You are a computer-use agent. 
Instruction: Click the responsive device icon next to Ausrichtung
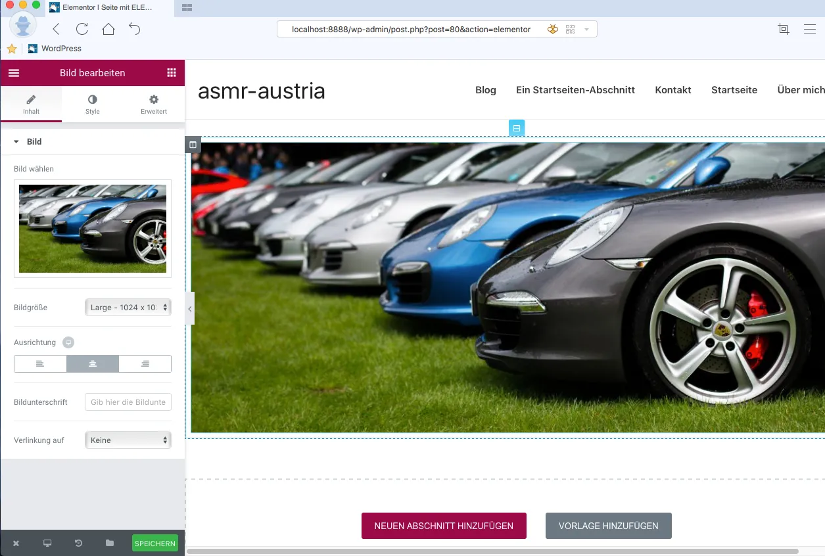(68, 342)
